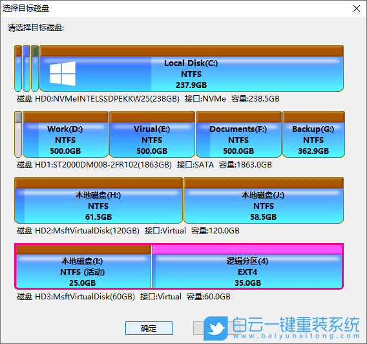Click the 容量:60.0GB text
The image size is (367, 344).
(x=209, y=297)
